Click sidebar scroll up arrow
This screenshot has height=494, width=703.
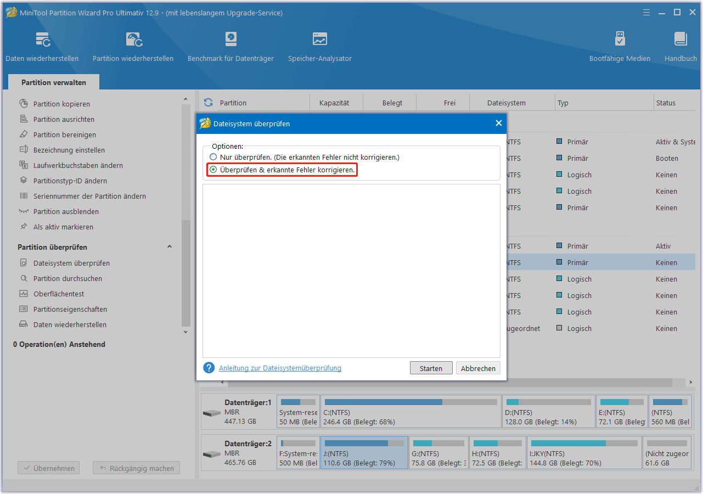(185, 99)
